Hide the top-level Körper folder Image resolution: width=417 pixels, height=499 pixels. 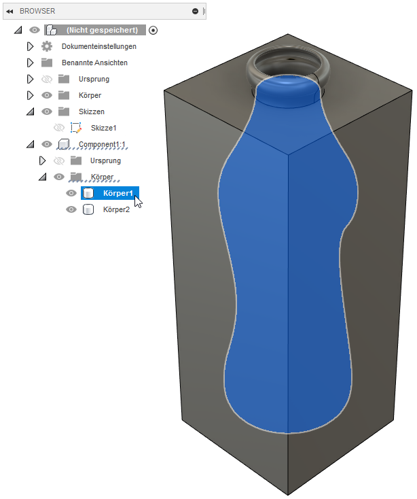click(47, 95)
